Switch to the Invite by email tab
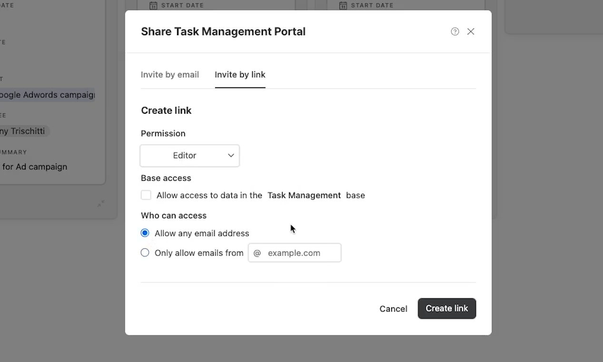 170,75
